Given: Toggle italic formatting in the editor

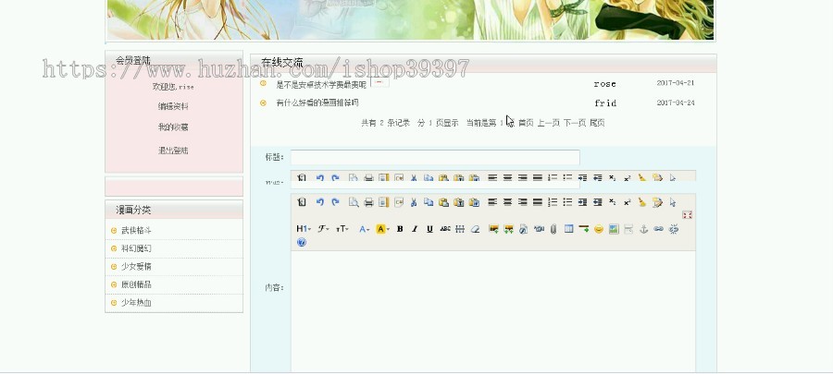Looking at the screenshot, I should [x=415, y=229].
